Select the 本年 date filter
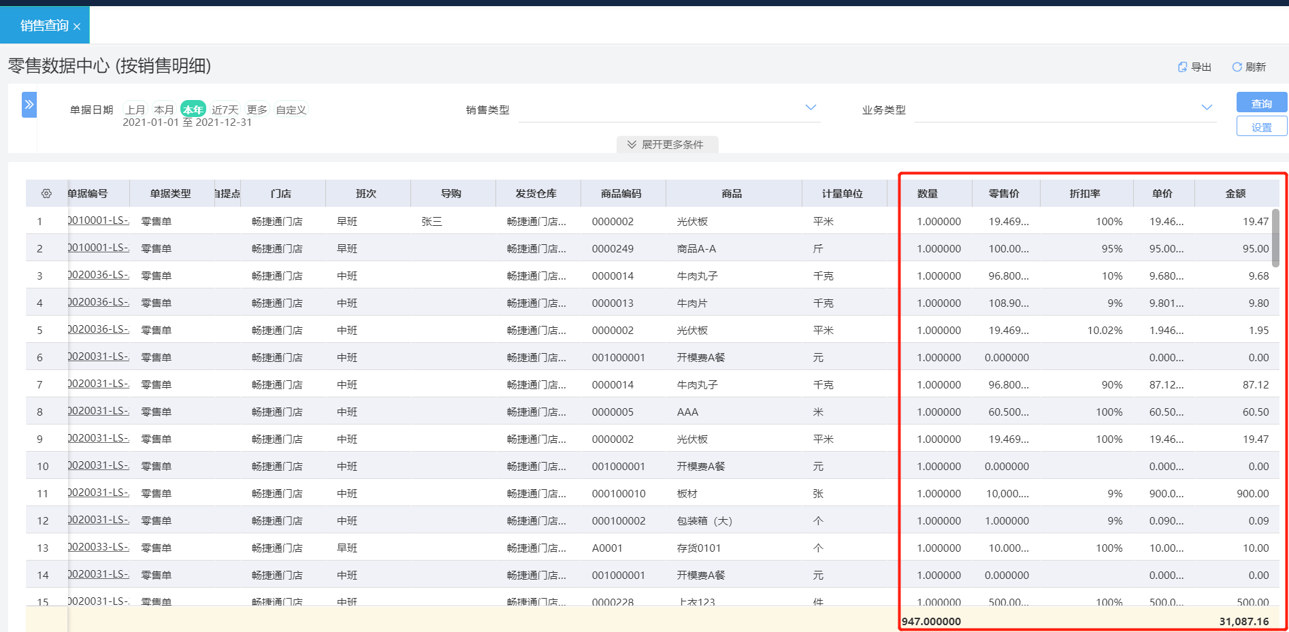 [x=193, y=110]
